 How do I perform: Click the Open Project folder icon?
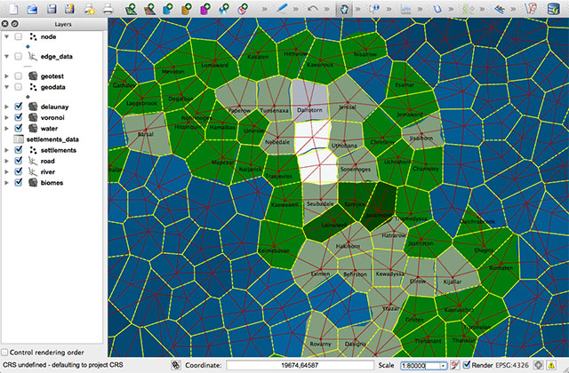30,9
